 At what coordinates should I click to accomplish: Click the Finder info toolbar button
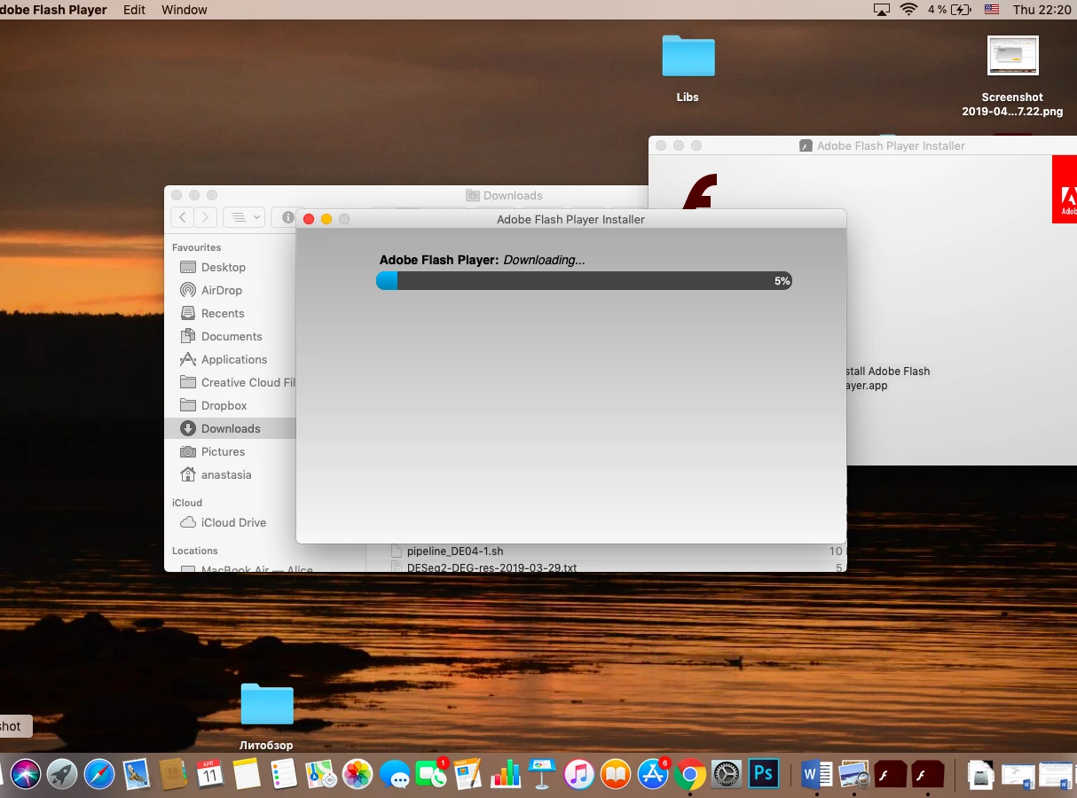pyautogui.click(x=288, y=217)
